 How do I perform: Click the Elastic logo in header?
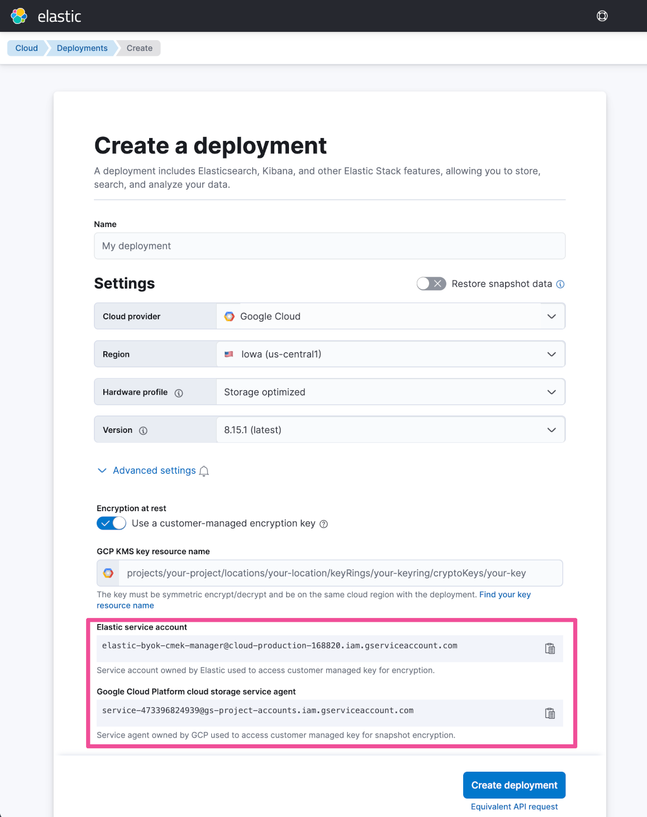(x=46, y=16)
